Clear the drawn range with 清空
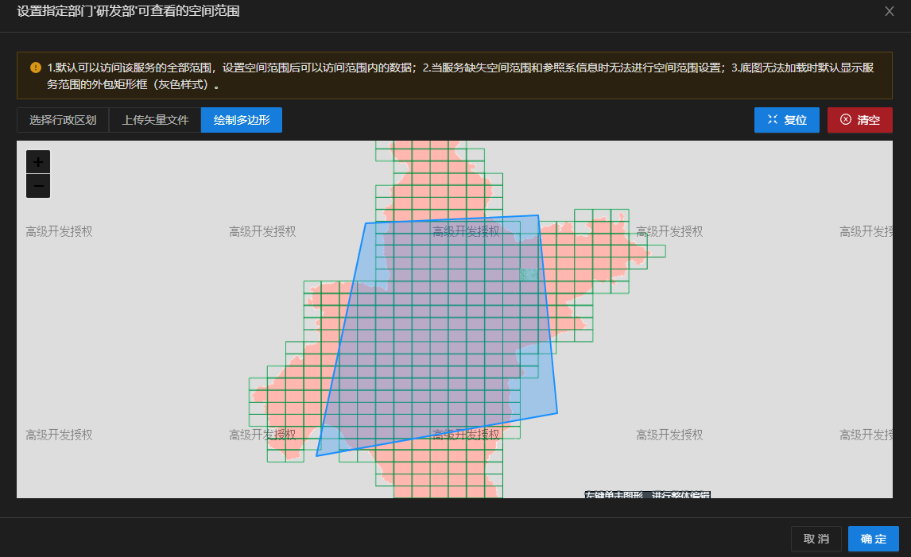Screen dimensions: 911x557 tap(859, 120)
